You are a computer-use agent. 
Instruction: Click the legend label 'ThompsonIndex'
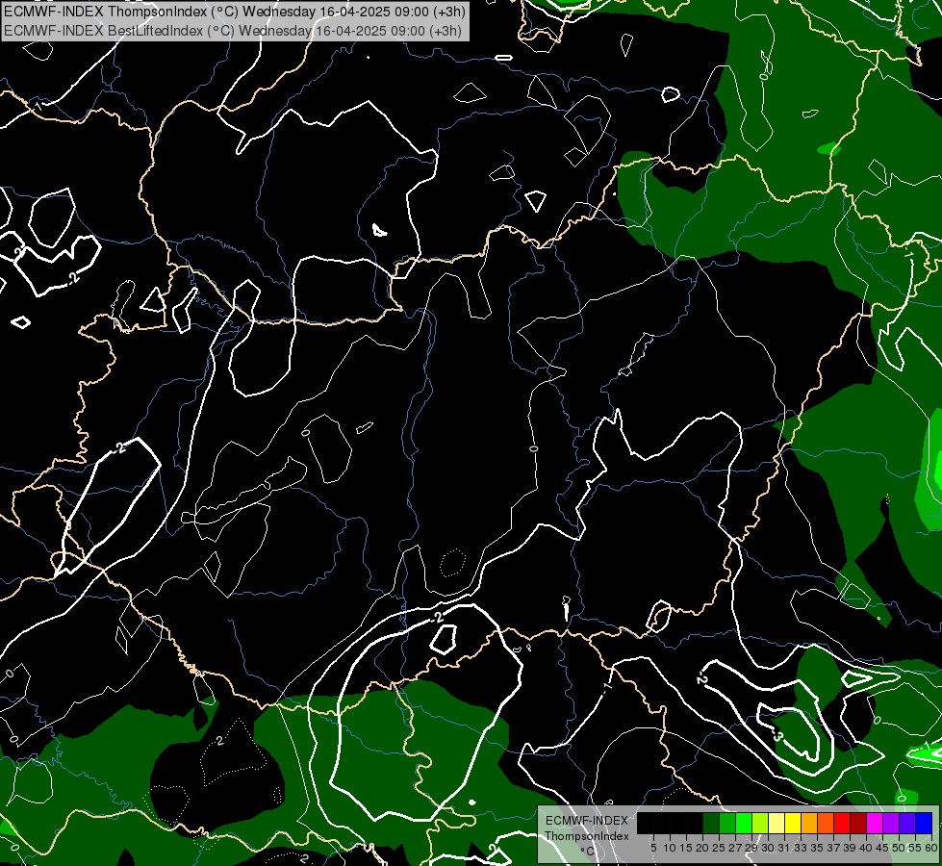click(587, 836)
